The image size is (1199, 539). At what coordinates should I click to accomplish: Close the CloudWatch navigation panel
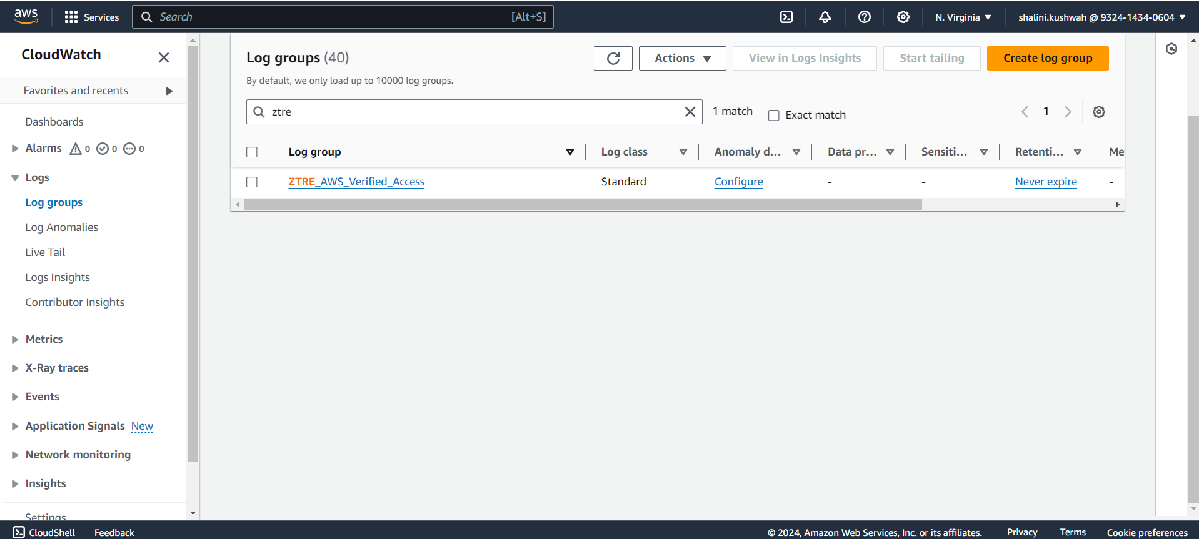click(164, 57)
